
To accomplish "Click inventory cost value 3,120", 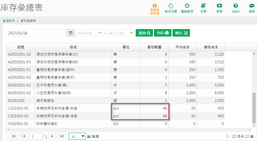I will [x=219, y=54].
